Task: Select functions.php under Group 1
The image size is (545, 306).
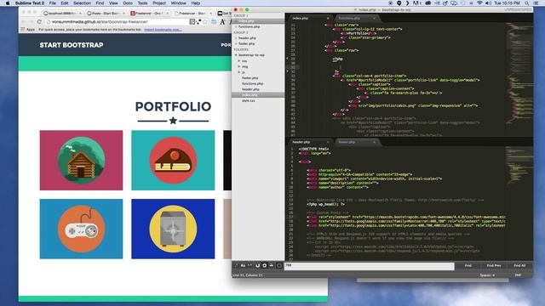Action: point(250,26)
